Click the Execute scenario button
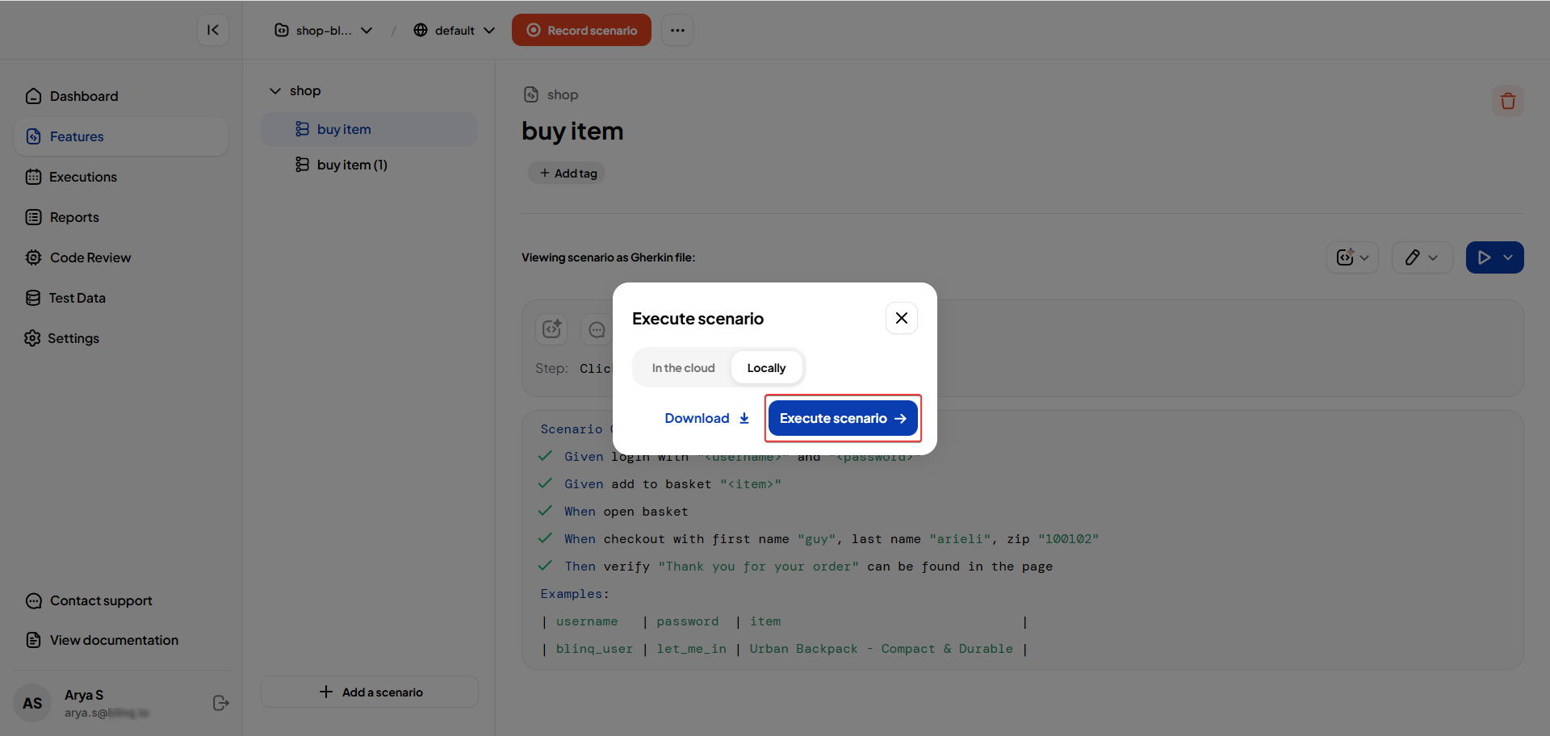 click(842, 418)
